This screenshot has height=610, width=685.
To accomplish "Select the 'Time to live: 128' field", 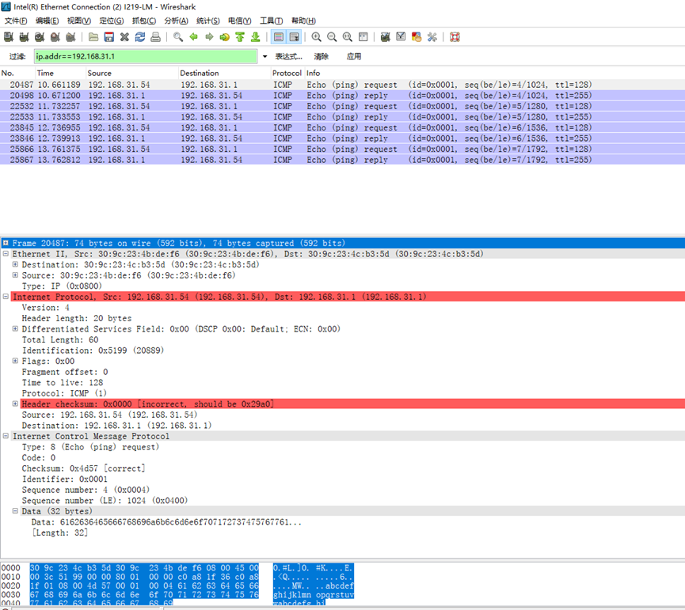I will 63,382.
